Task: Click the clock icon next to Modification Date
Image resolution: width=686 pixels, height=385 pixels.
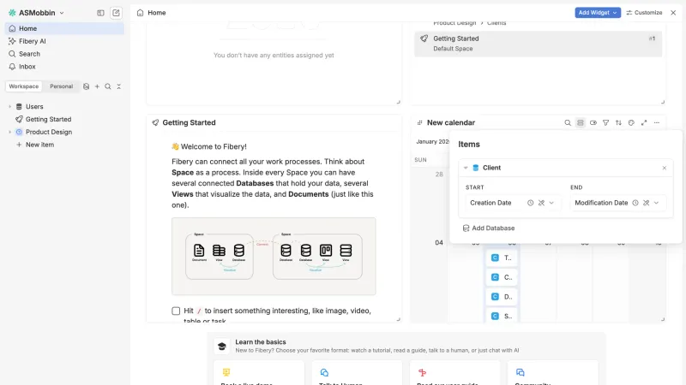Action: (x=635, y=203)
